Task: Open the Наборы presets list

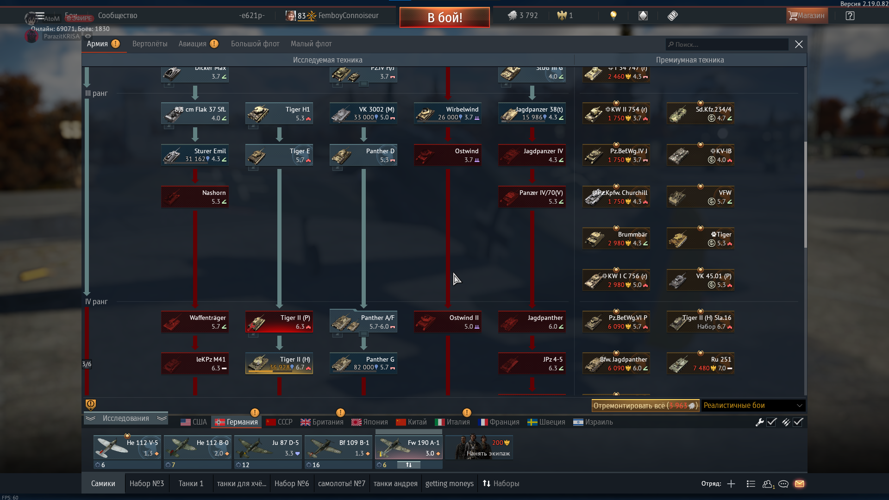Action: point(501,484)
